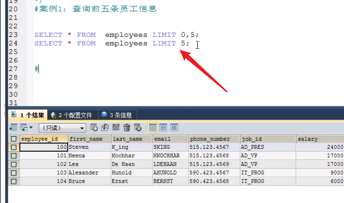The image size is (344, 203).
Task: Check the row checkbox for Lex
Action: pos(14,165)
